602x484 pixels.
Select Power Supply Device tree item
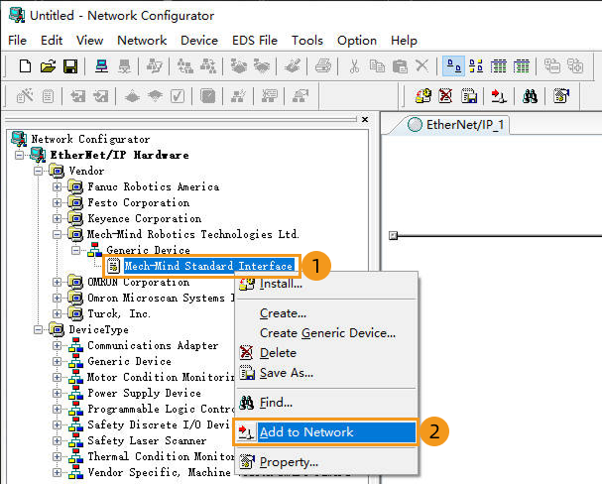pyautogui.click(x=144, y=393)
